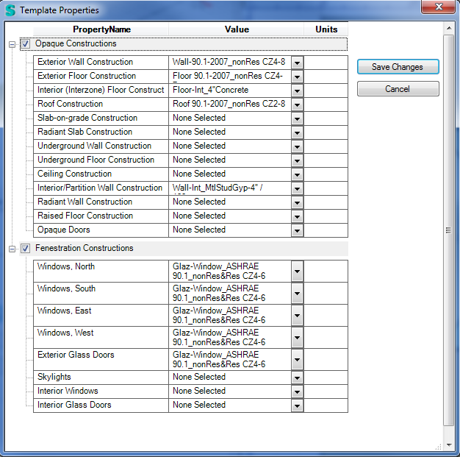Open the Roof Construction dropdown arrow

point(297,104)
